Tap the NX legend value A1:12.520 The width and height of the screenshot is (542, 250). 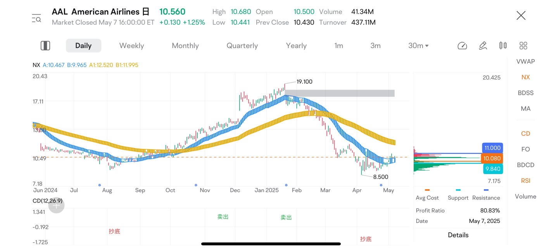point(101,65)
